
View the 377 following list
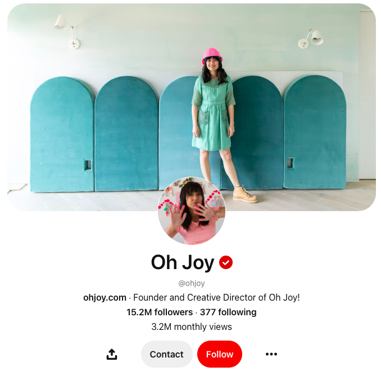point(228,312)
